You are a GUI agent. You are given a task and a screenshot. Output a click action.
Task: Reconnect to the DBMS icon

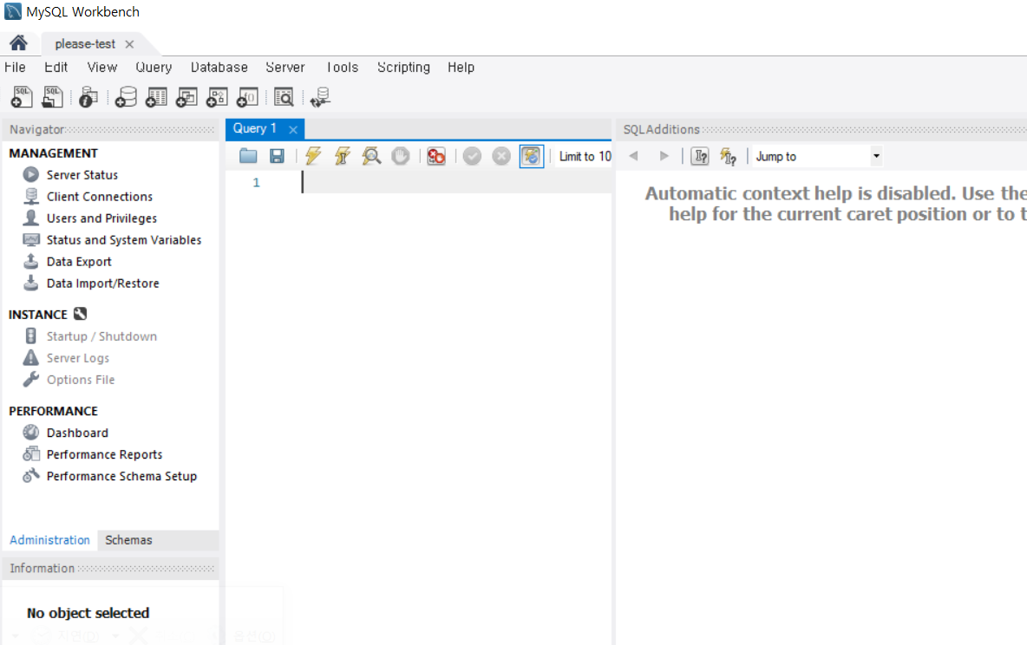tap(320, 97)
